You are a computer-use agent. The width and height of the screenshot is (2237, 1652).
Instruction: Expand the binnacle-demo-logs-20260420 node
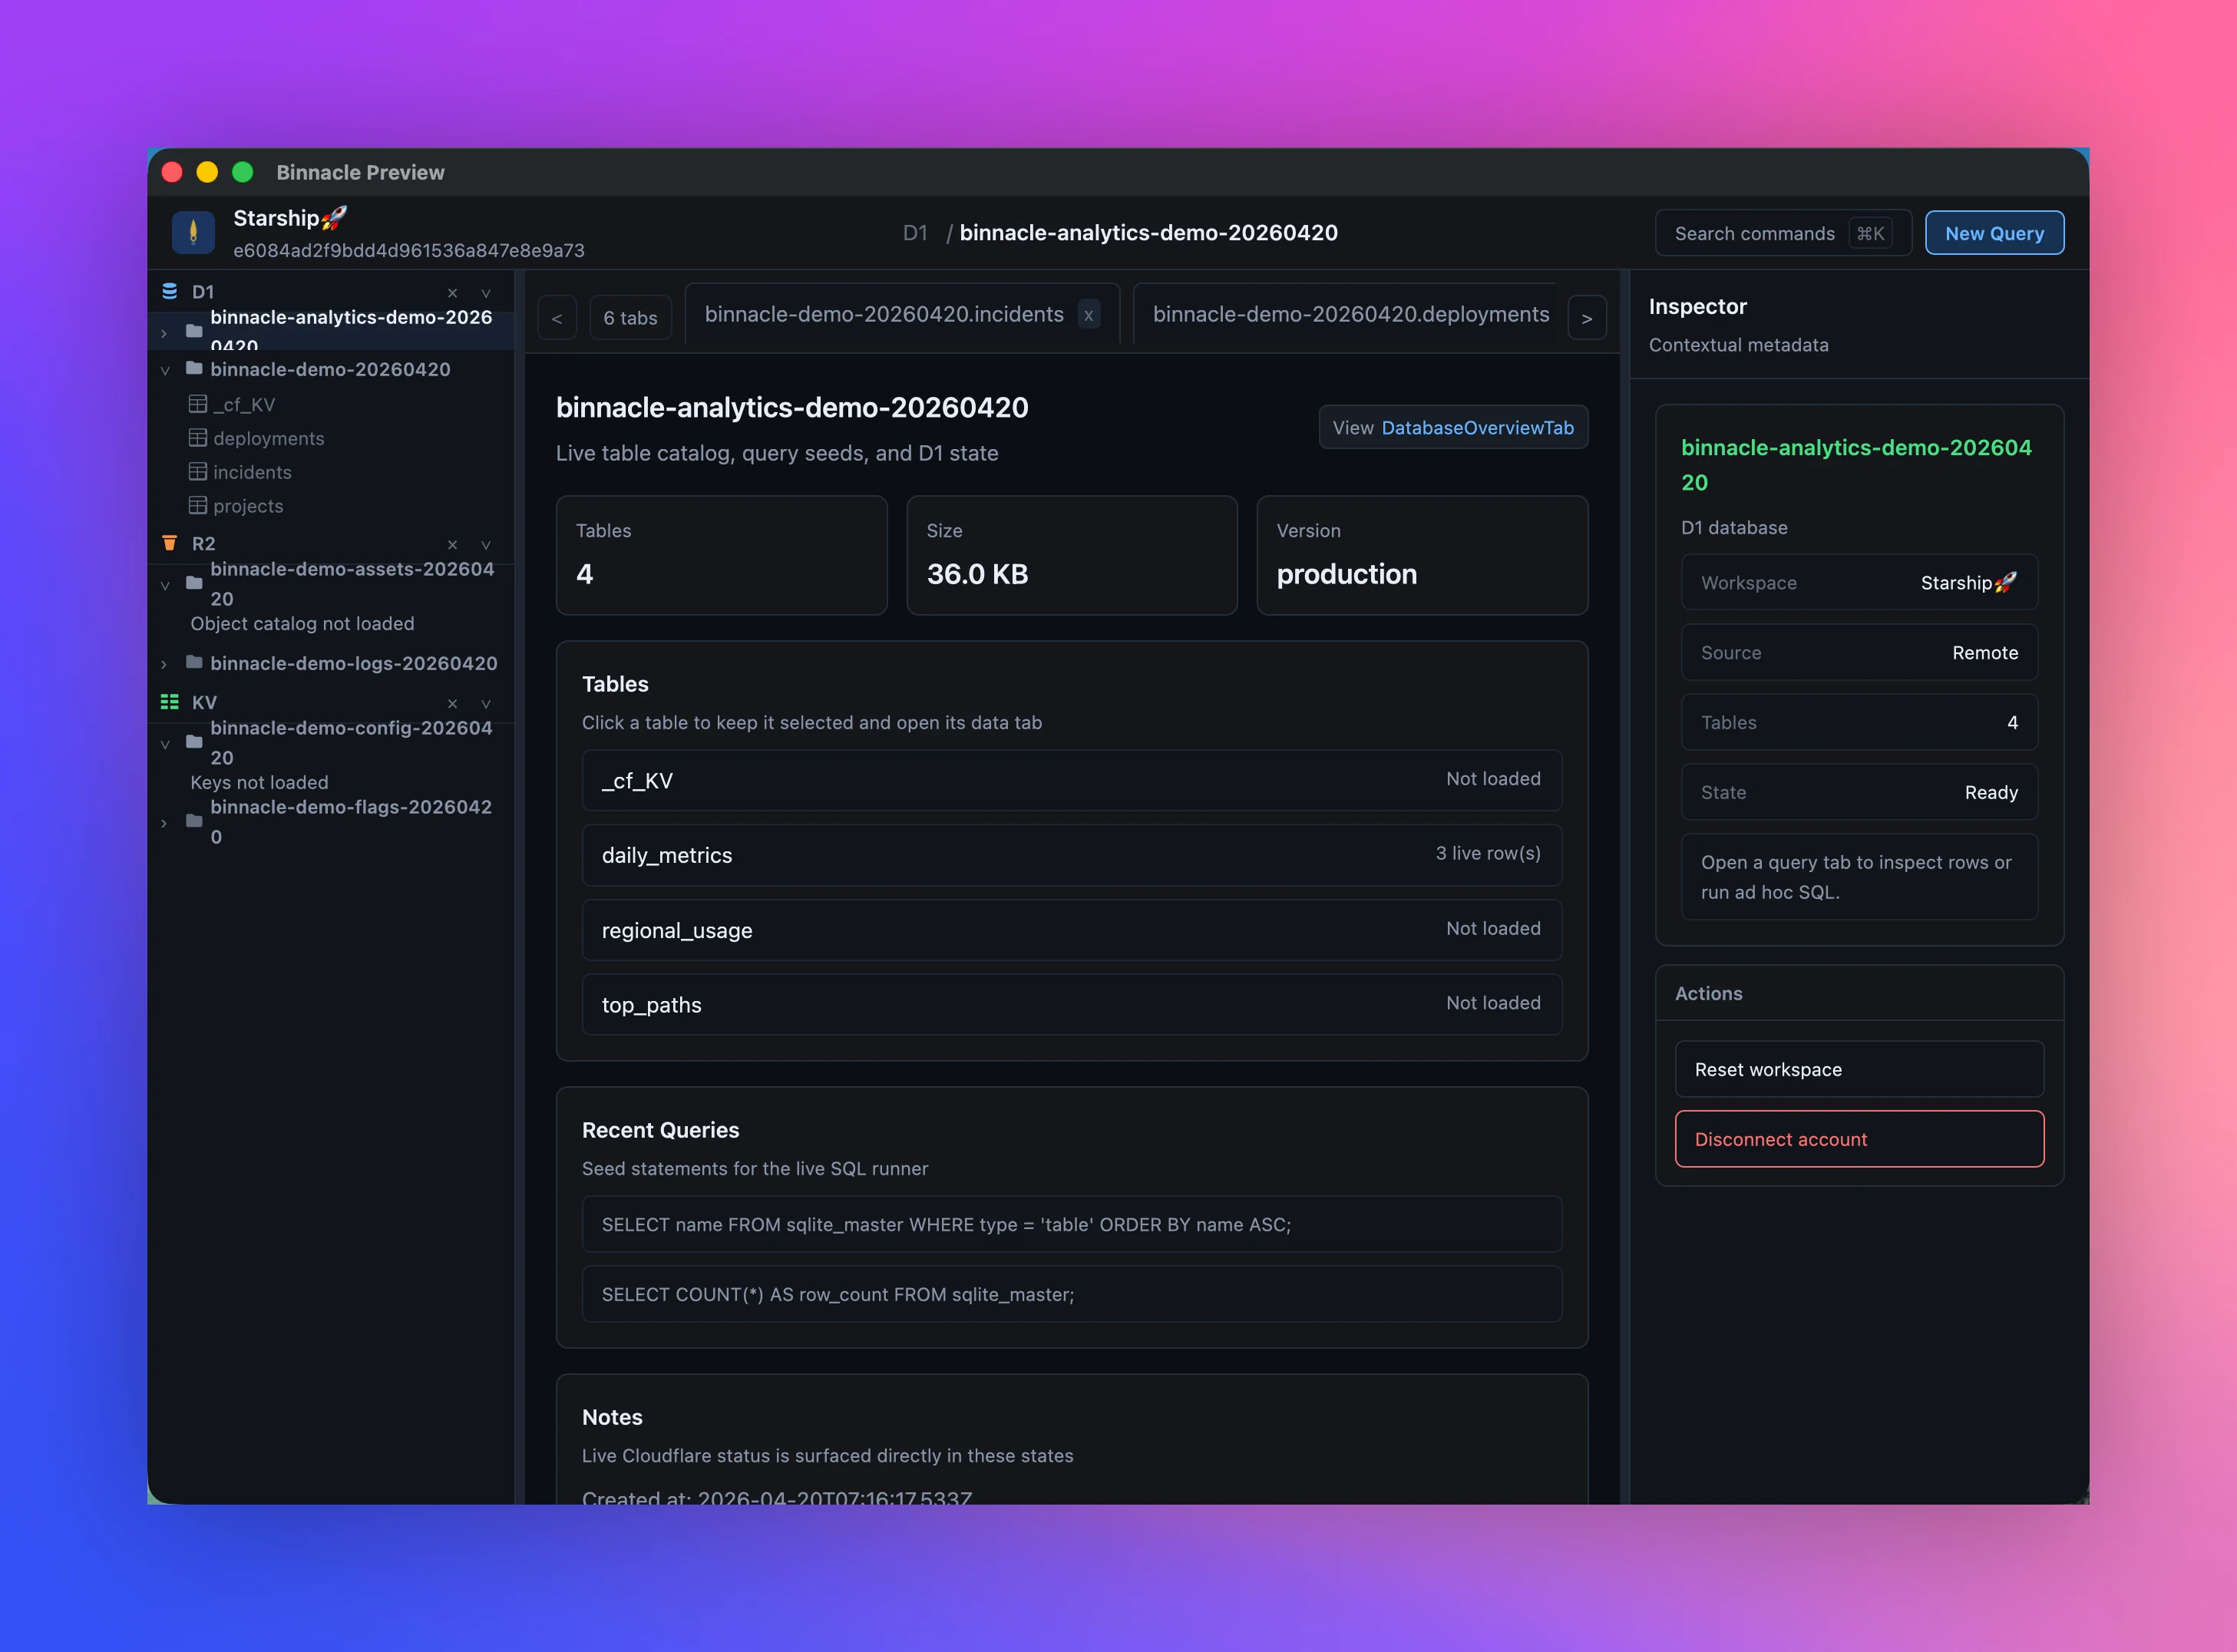[x=164, y=664]
